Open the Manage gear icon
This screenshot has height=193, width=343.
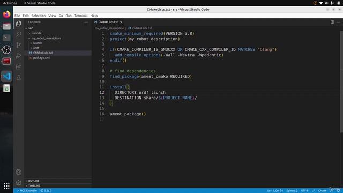pyautogui.click(x=19, y=182)
